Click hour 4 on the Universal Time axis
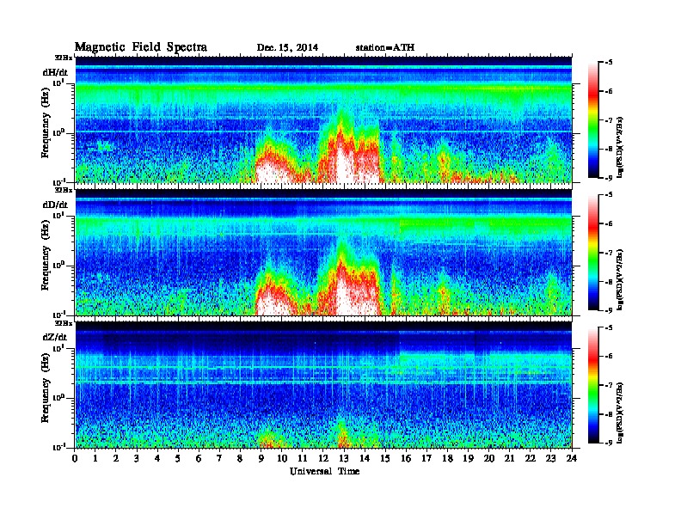This screenshot has height=526, width=681. click(157, 458)
